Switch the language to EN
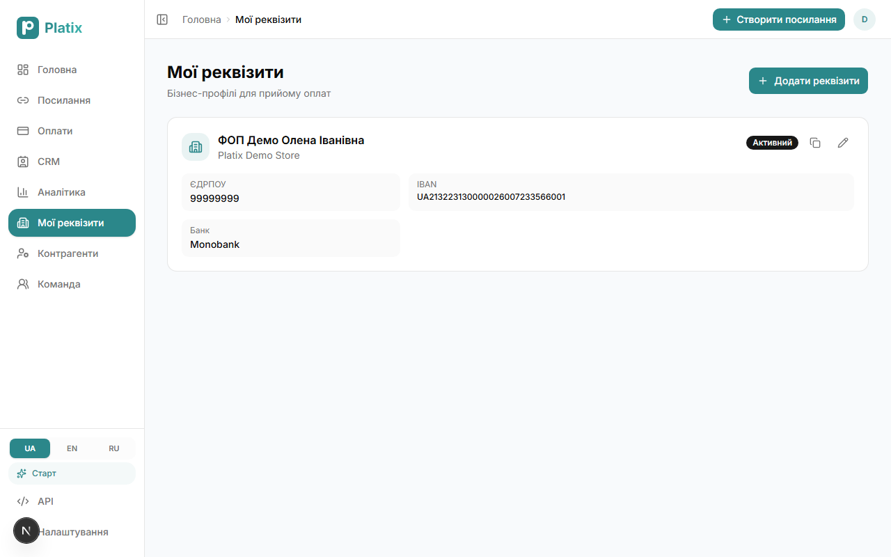 point(72,448)
